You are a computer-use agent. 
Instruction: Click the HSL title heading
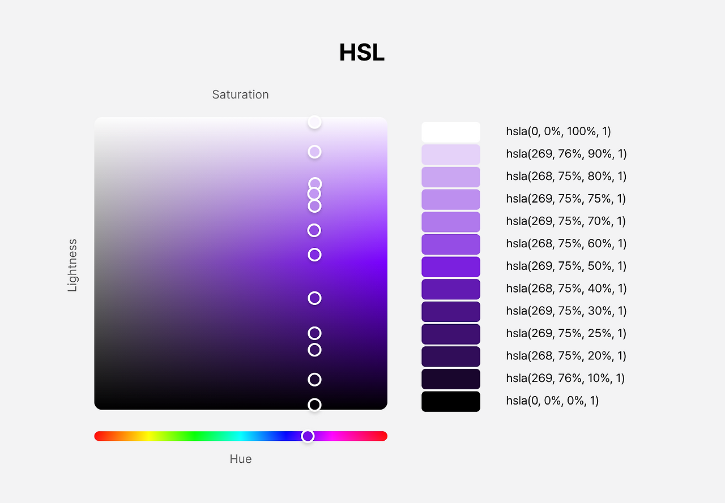[362, 53]
